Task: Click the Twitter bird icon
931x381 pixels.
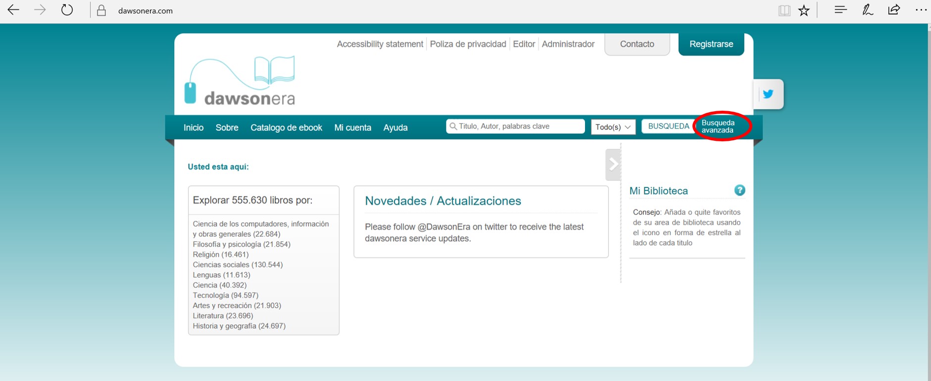Action: click(x=768, y=94)
